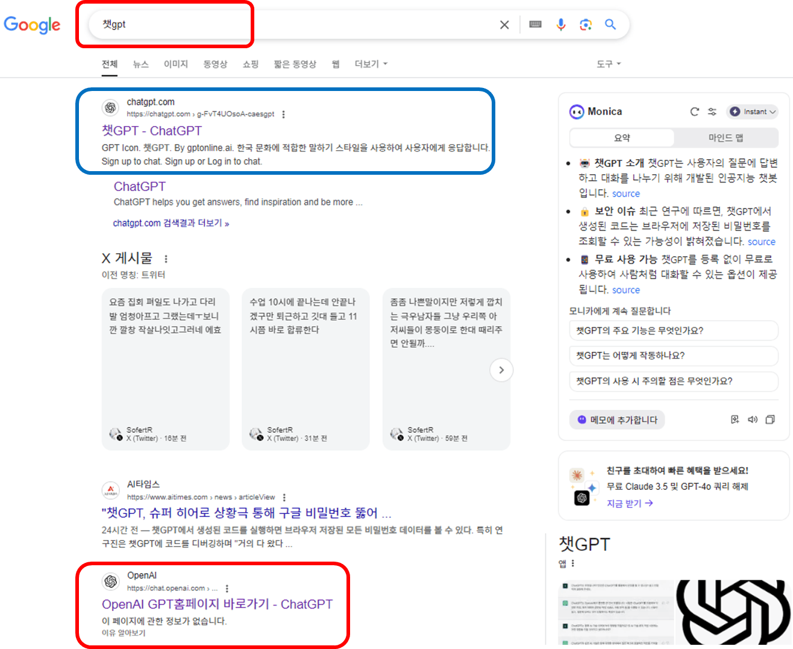Click the OpenAI result favicon

pos(111,582)
